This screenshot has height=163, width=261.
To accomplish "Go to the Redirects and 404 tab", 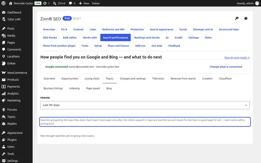I will pyautogui.click(x=113, y=29).
